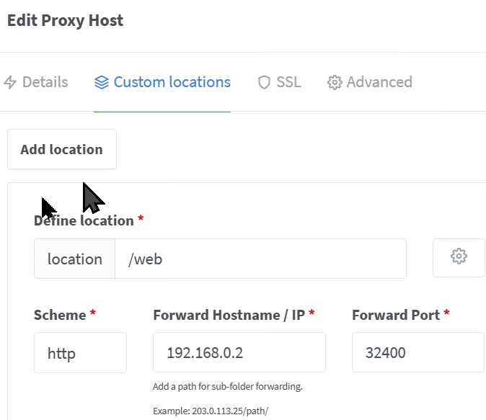
Task: Focus the location path field containing /web
Action: click(260, 259)
